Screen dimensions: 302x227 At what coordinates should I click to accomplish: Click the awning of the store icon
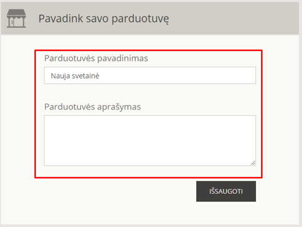[x=16, y=13]
